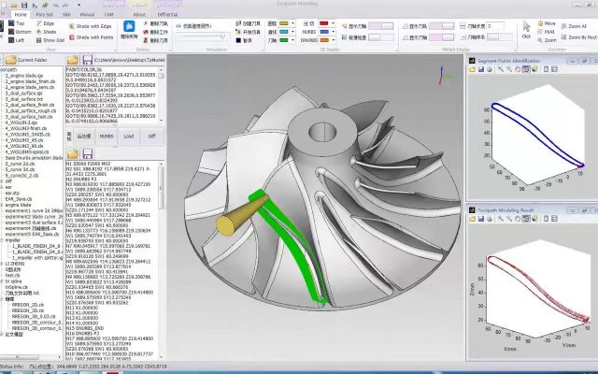Viewport: 598px width, 374px height.
Task: Open the Home ribbon tab
Action: [21, 15]
